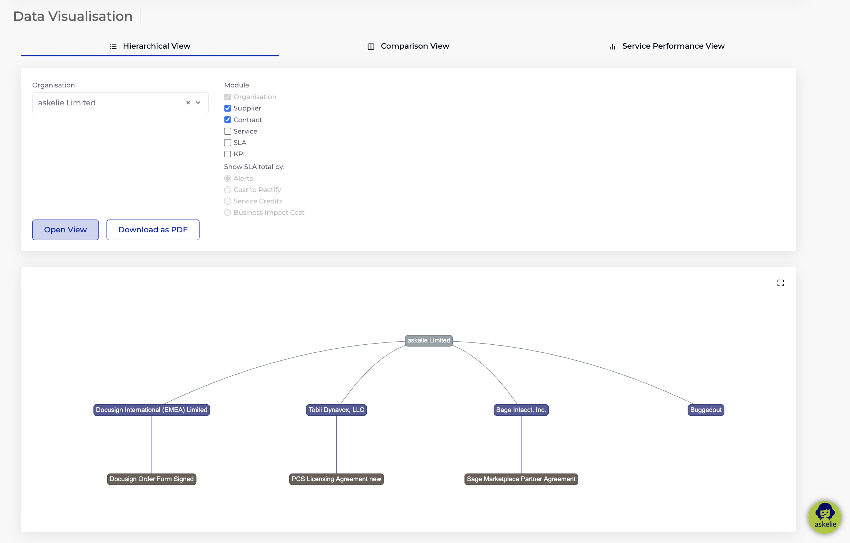Select Sage Marketplace Partner Agreement node
The height and width of the screenshot is (543, 850).
tap(521, 479)
